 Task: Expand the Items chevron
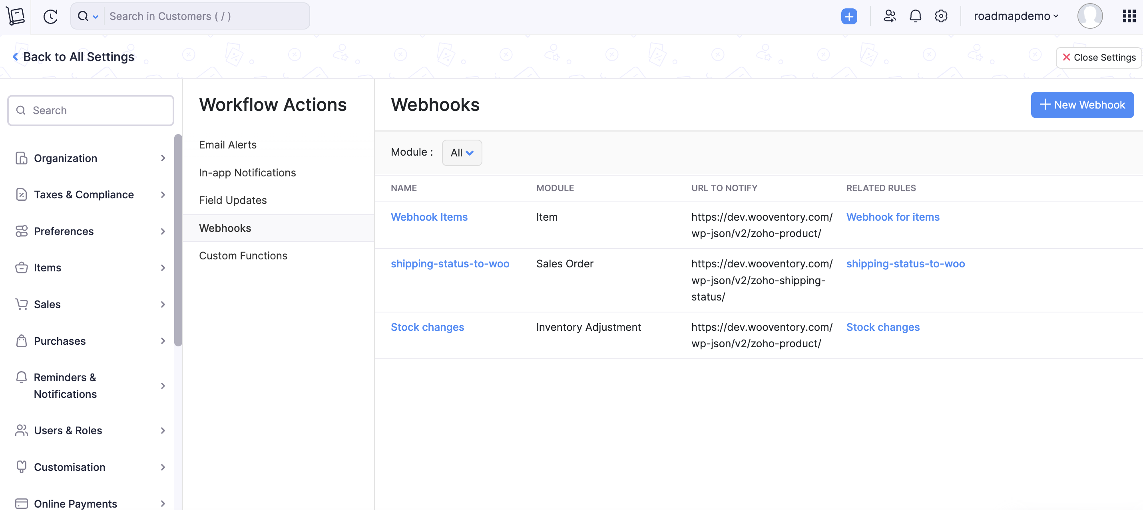pos(163,268)
